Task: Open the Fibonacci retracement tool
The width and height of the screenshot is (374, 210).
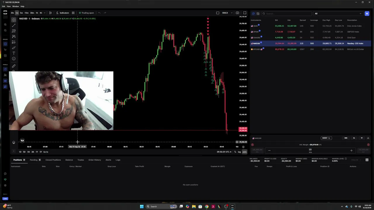Action: (14, 31)
